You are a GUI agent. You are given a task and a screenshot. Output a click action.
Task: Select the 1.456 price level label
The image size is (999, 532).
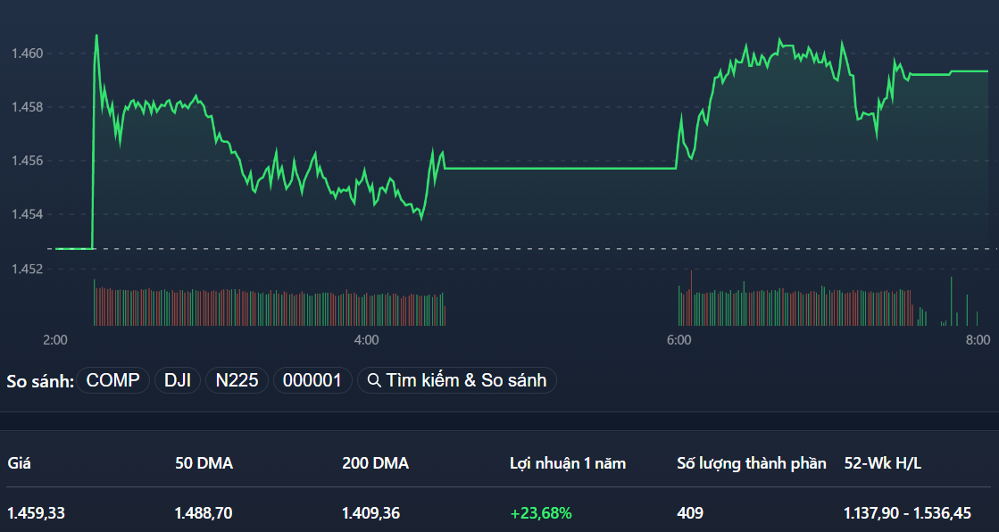(x=27, y=161)
